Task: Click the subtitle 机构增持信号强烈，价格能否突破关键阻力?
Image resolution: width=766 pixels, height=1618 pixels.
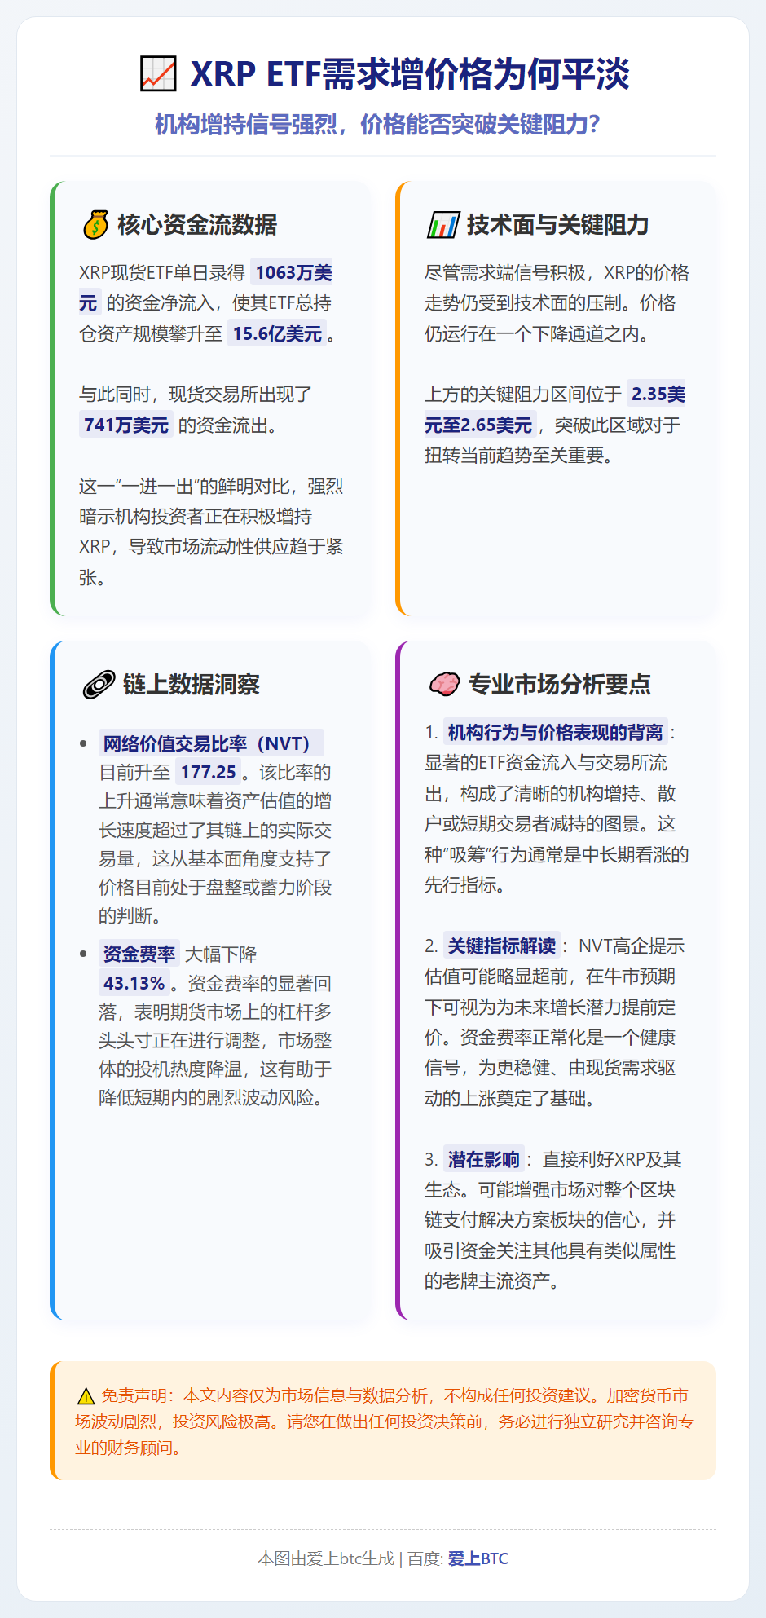Action: [x=378, y=125]
